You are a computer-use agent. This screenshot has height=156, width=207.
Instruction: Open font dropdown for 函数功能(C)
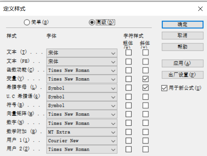coord(82,71)
